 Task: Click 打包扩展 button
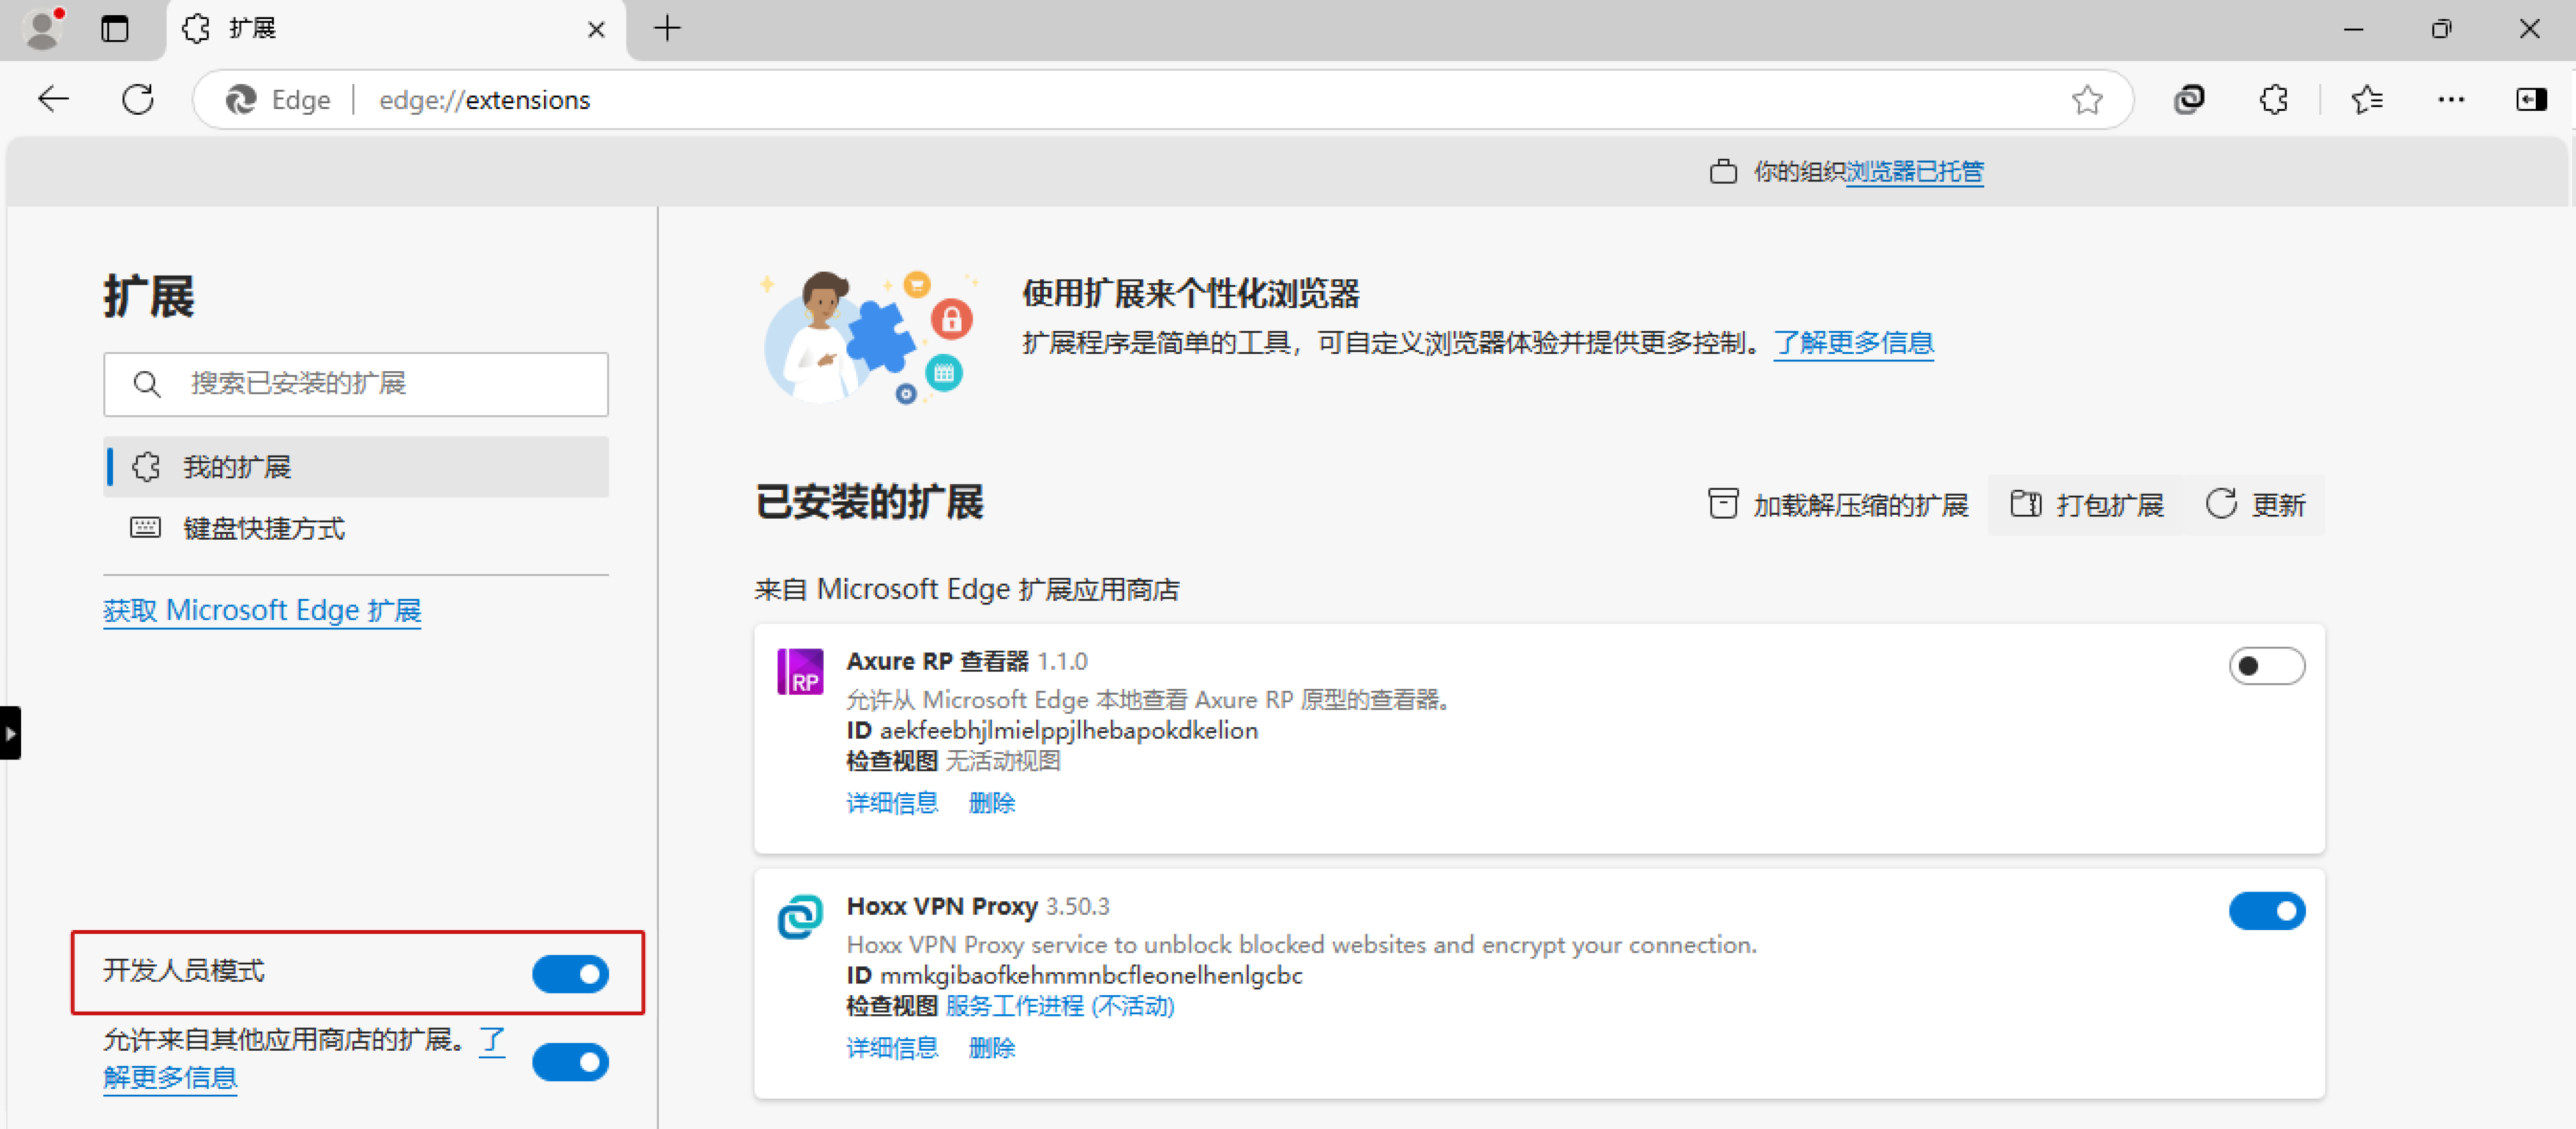click(2088, 504)
